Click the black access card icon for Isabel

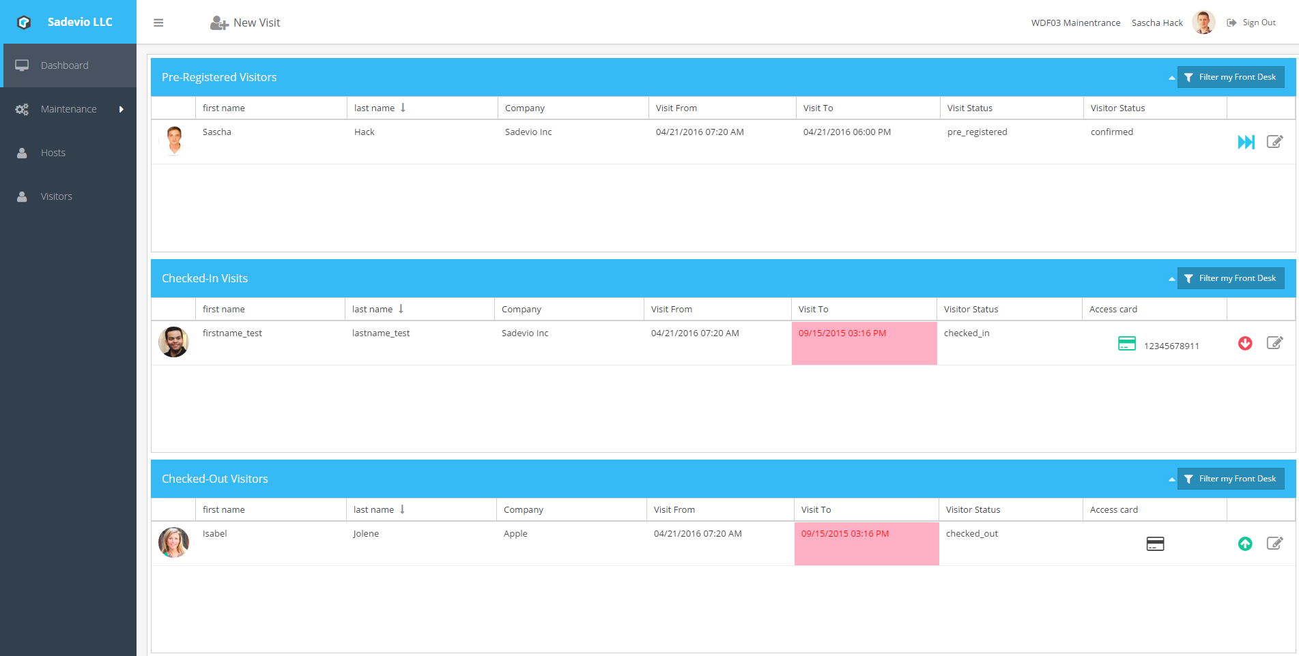[1155, 543]
